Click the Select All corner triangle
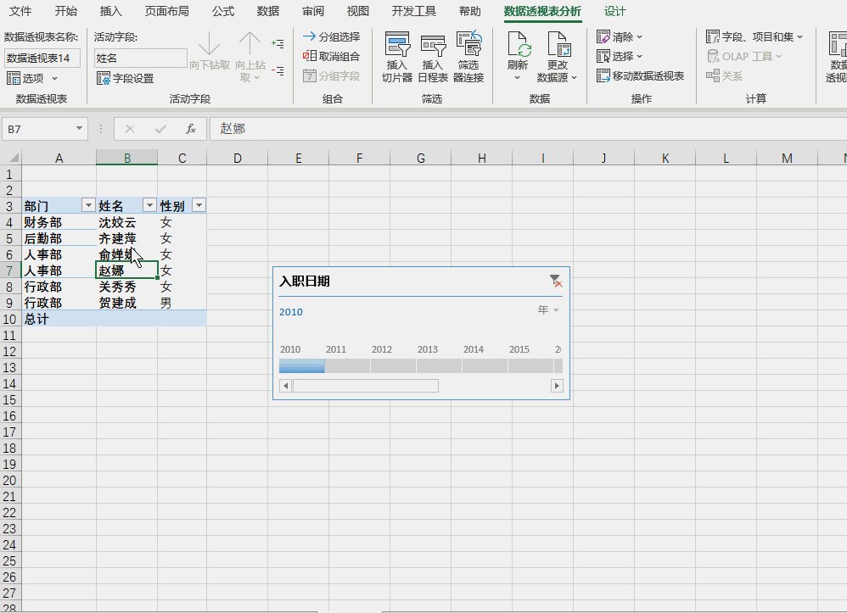847x613 pixels. tap(14, 158)
